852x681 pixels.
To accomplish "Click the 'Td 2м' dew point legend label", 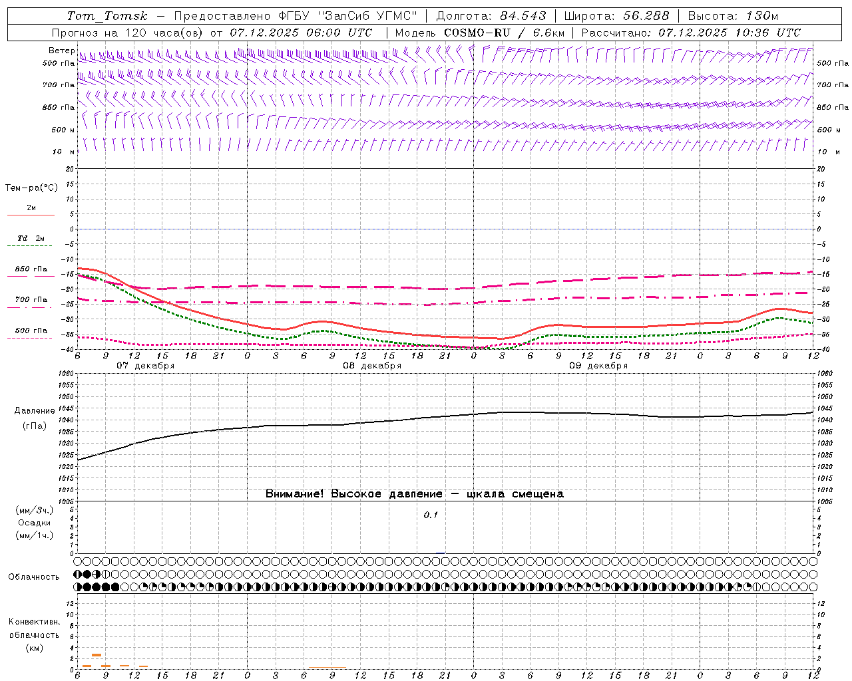I will (31, 238).
